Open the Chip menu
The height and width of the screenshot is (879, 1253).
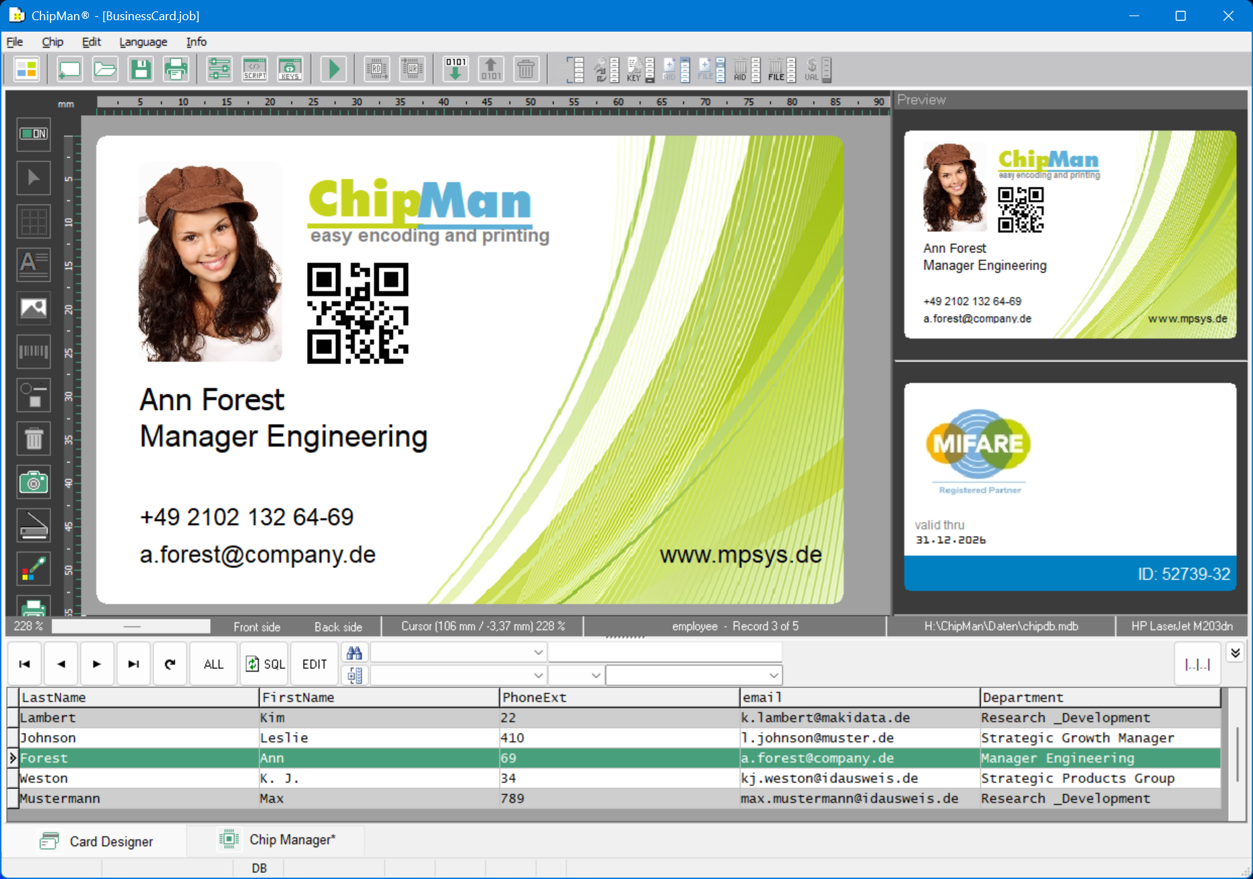(53, 42)
